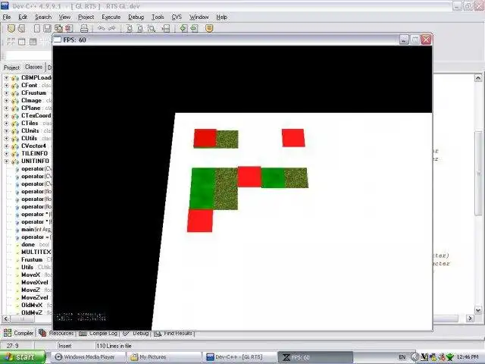
Task: Click the Windows Start button
Action: click(x=22, y=357)
